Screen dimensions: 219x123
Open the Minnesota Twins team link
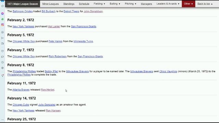(x=83, y=41)
